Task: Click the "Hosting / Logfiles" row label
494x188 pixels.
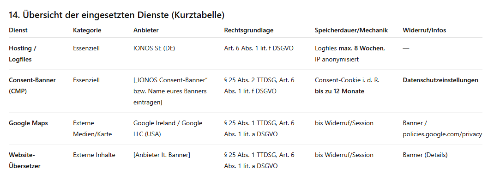Action: pyautogui.click(x=23, y=54)
